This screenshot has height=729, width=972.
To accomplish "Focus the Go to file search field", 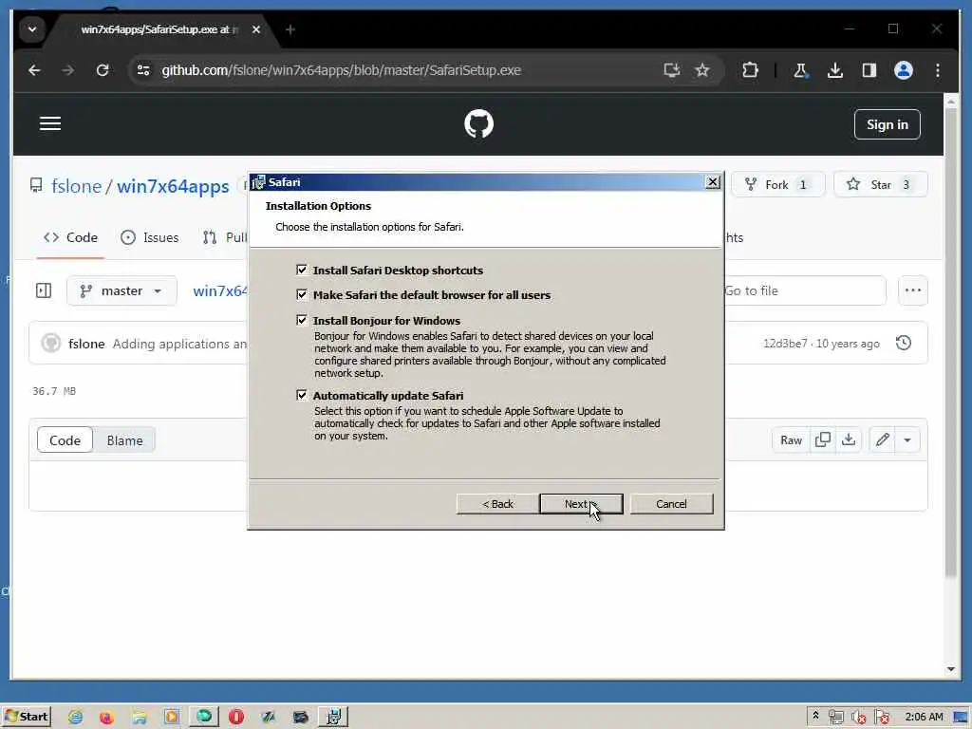I will pos(803,290).
